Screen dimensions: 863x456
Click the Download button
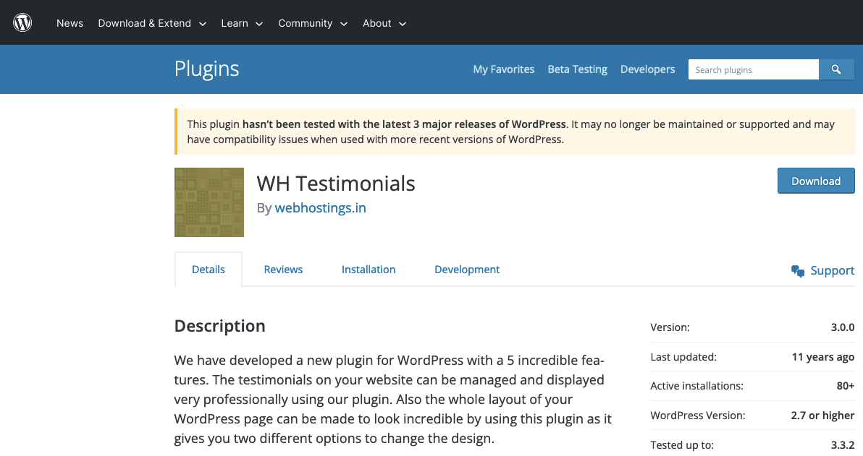(x=816, y=181)
